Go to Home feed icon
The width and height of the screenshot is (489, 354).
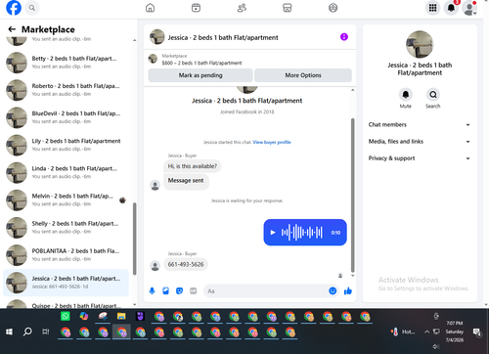(x=150, y=8)
